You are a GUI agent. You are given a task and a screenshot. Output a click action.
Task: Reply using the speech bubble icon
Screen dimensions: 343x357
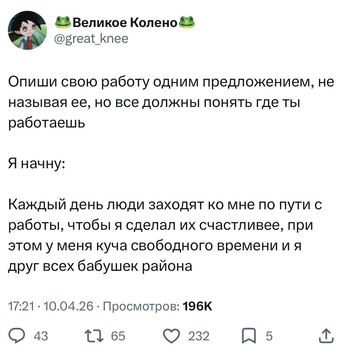17,336
